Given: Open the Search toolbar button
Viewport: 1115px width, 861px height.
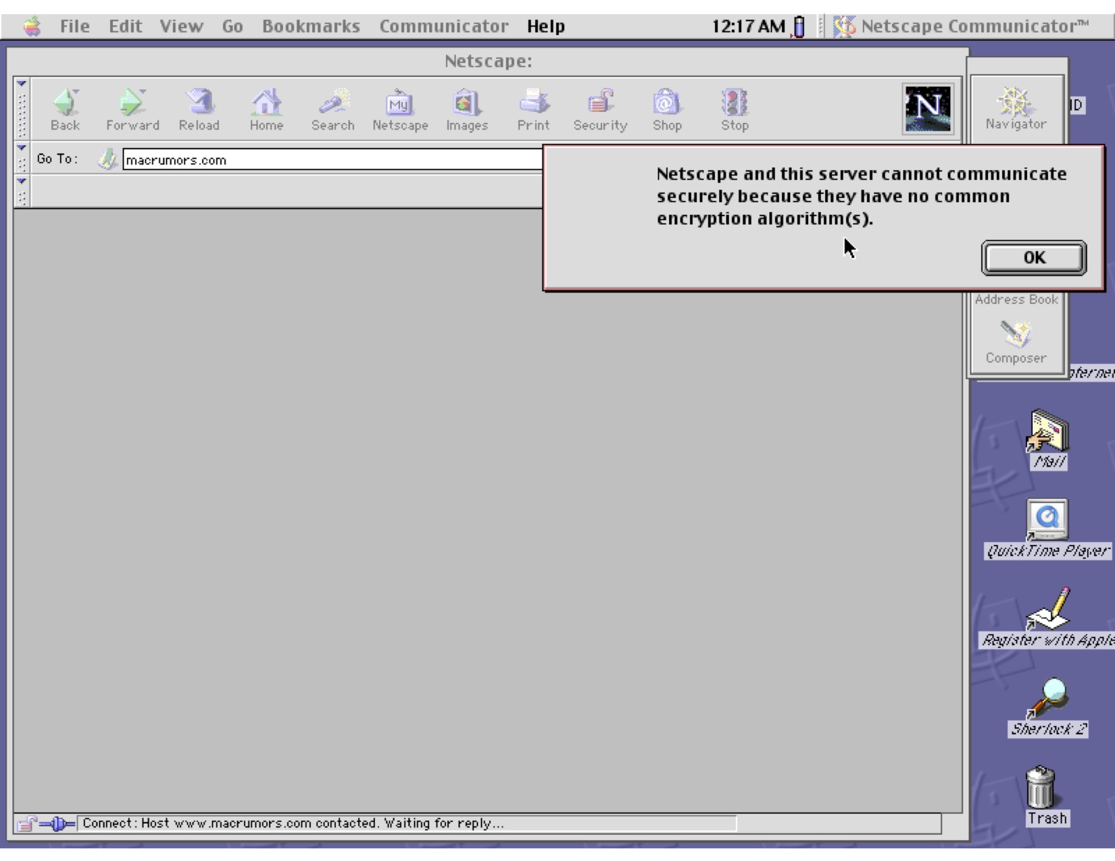Looking at the screenshot, I should [x=332, y=109].
